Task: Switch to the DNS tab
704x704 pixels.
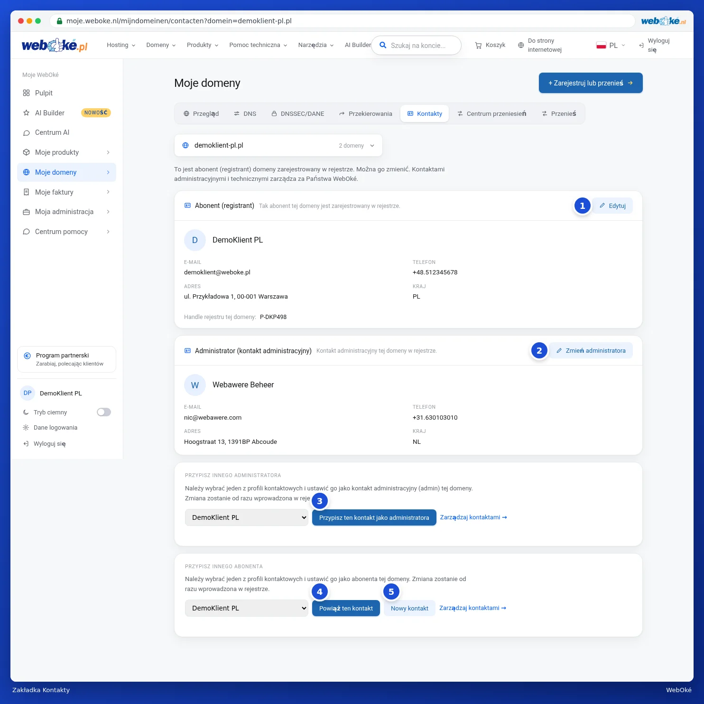Action: [x=245, y=113]
